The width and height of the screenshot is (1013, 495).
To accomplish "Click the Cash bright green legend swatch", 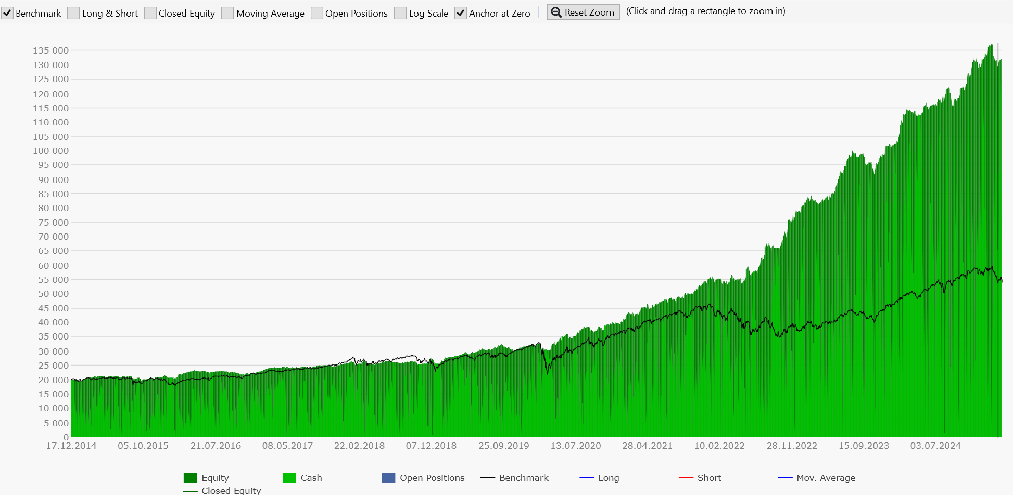I will [x=289, y=478].
